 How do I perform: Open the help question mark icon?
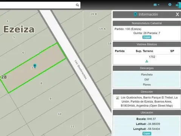[x=170, y=5]
